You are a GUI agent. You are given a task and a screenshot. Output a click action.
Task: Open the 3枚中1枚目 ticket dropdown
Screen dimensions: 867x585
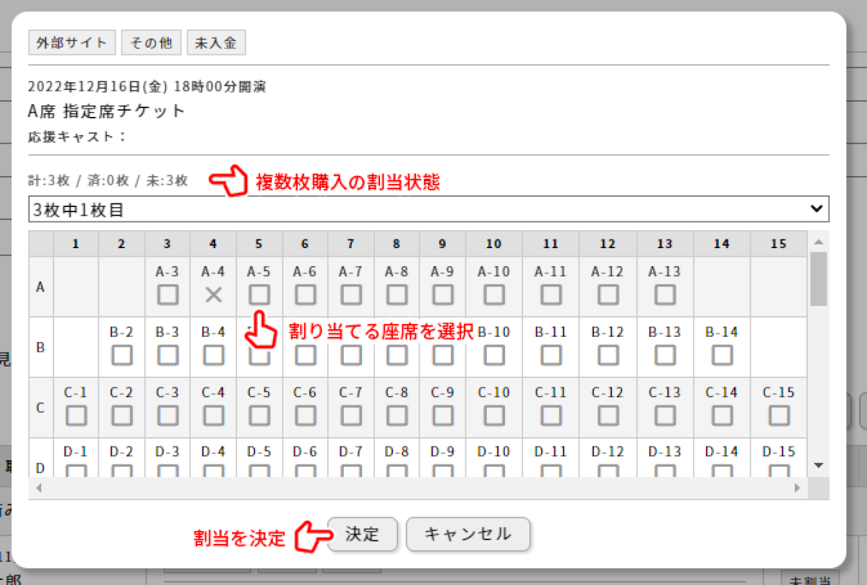point(428,209)
